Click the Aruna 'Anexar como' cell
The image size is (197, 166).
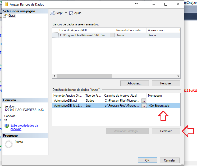point(162,35)
